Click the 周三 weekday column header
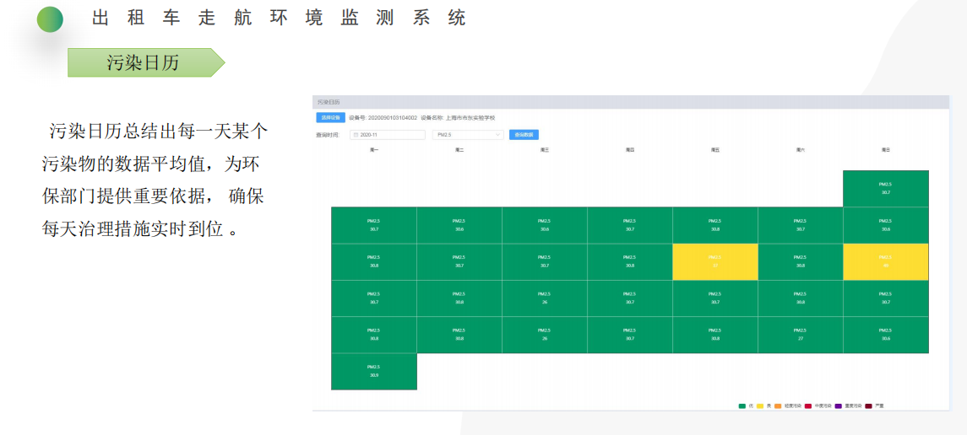 pyautogui.click(x=545, y=149)
